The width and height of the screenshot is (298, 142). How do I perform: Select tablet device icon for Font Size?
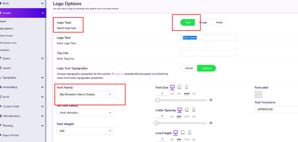[x=179, y=87]
